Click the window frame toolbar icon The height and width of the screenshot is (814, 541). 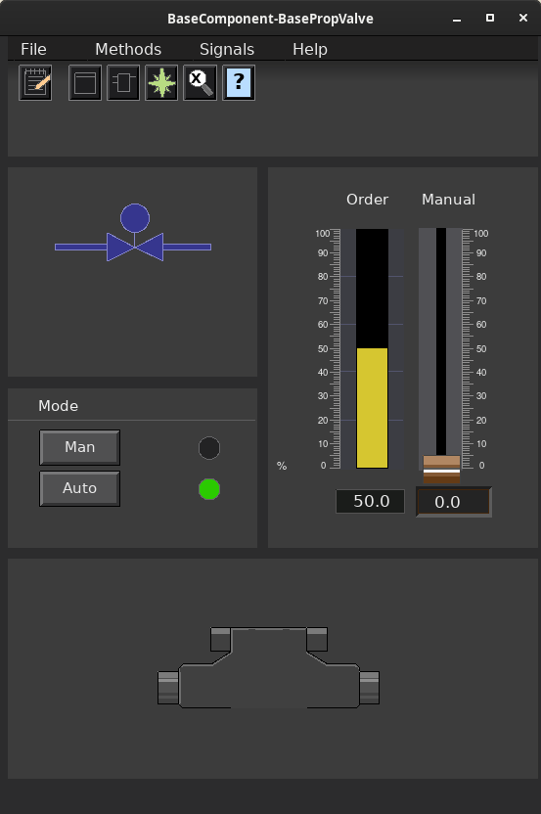click(85, 82)
